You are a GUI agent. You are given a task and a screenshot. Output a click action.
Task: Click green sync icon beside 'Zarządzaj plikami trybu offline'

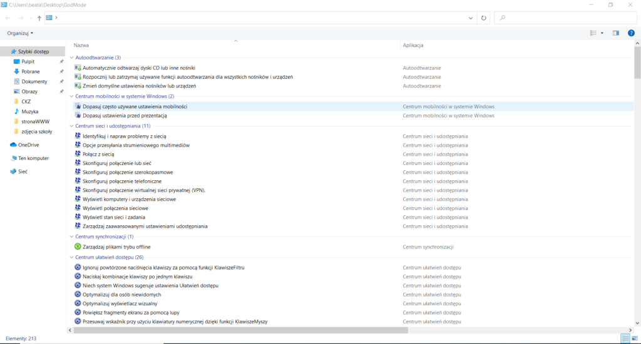78,247
